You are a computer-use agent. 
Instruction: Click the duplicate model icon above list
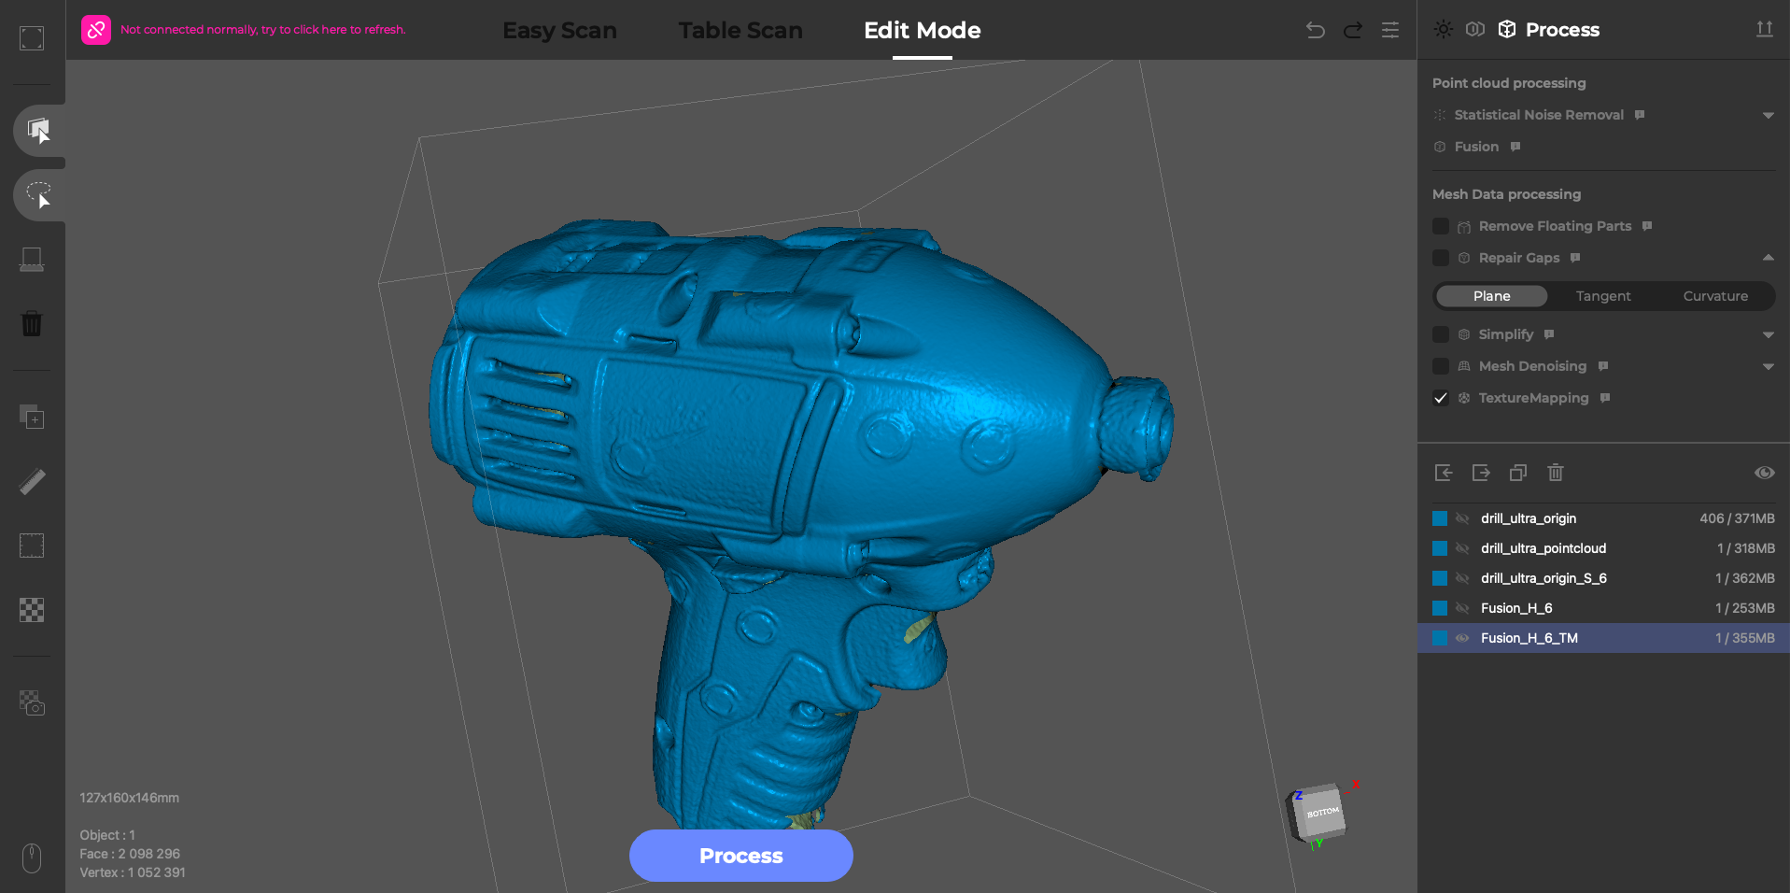1518,473
